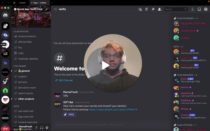Screen dimensions: 210x131
Task: Open the globe server icon in sidebar
Action: tap(5, 35)
